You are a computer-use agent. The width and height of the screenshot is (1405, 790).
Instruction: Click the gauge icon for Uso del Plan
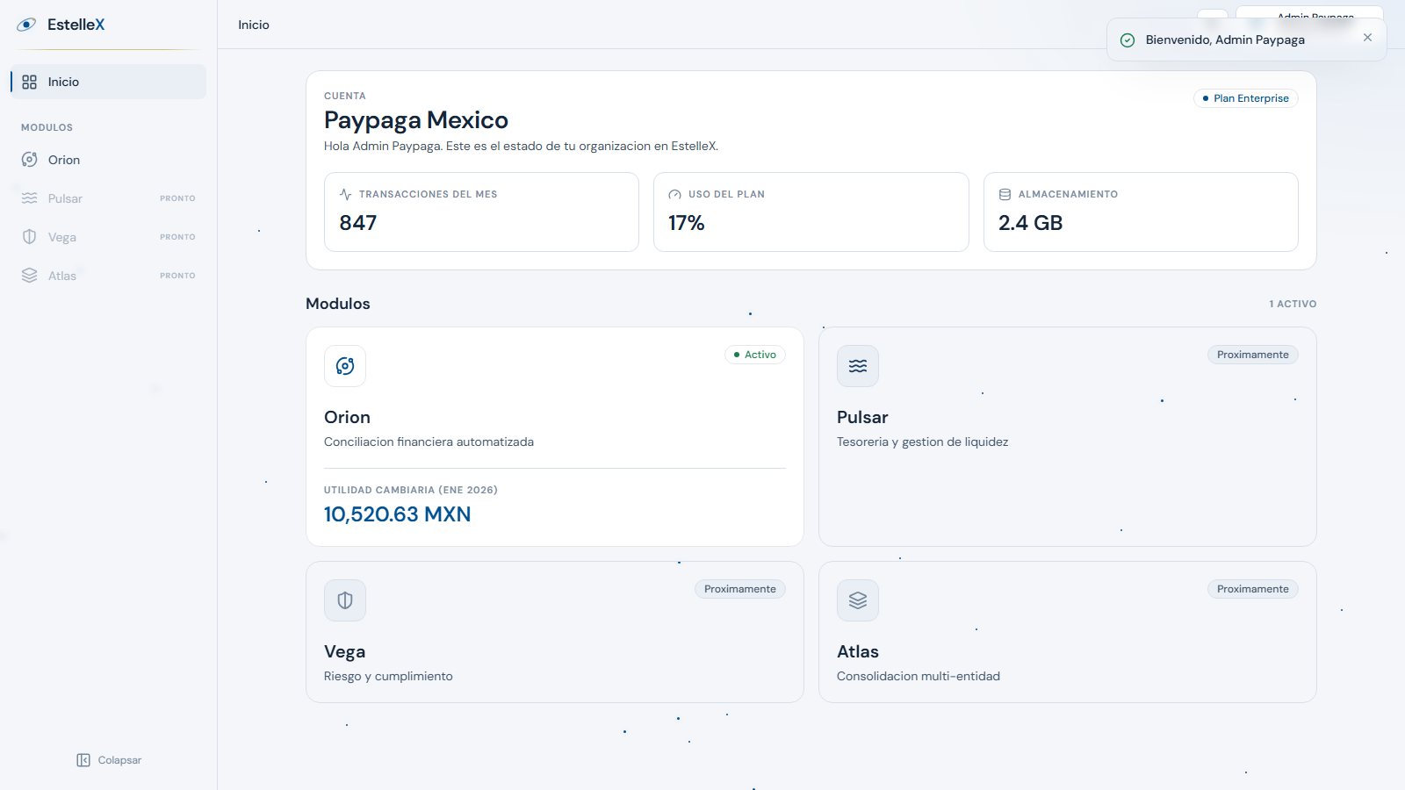(x=674, y=194)
